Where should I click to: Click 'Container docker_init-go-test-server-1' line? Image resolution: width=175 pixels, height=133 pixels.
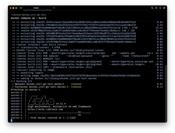(40, 87)
